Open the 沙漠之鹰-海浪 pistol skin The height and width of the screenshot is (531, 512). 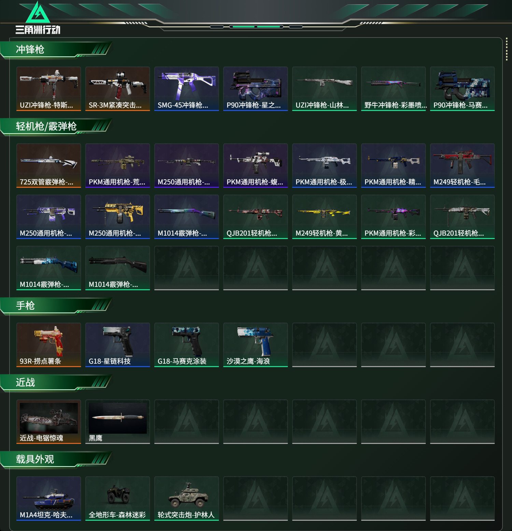tap(256, 345)
